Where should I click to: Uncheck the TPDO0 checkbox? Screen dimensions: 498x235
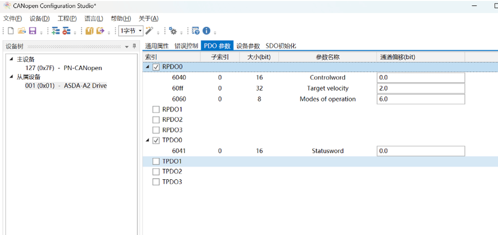pyautogui.click(x=156, y=141)
